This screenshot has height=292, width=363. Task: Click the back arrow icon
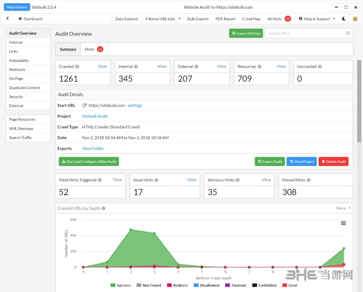point(8,18)
